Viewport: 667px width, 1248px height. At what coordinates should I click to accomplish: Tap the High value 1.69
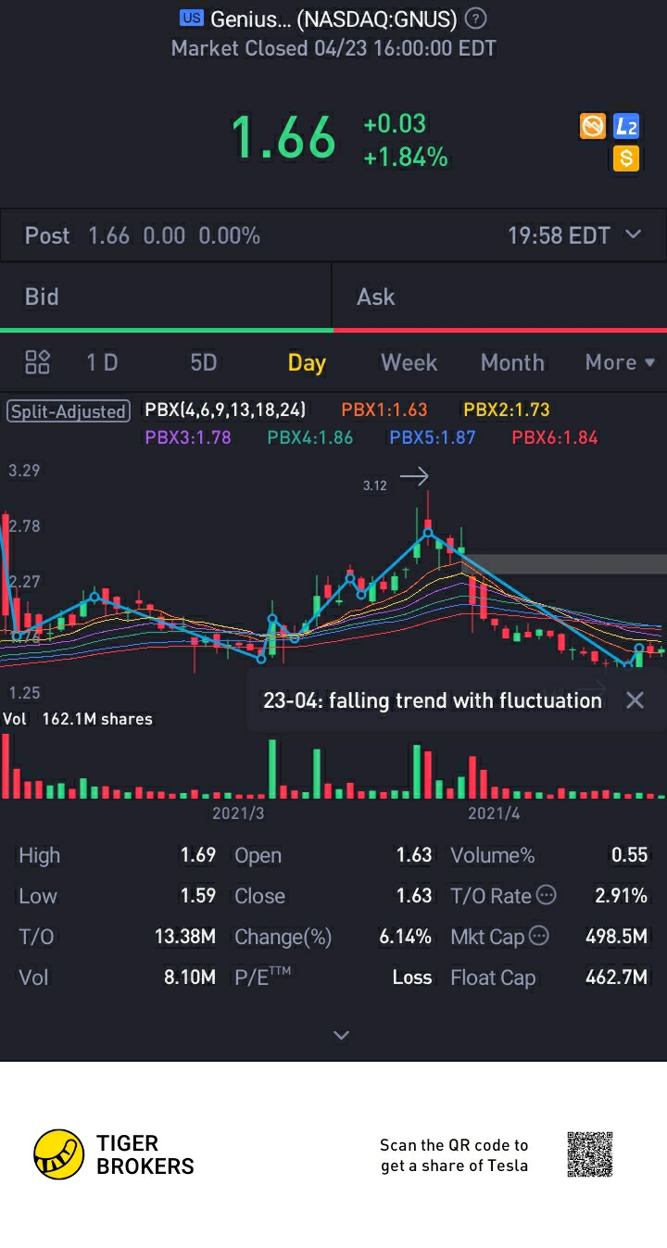tap(198, 854)
